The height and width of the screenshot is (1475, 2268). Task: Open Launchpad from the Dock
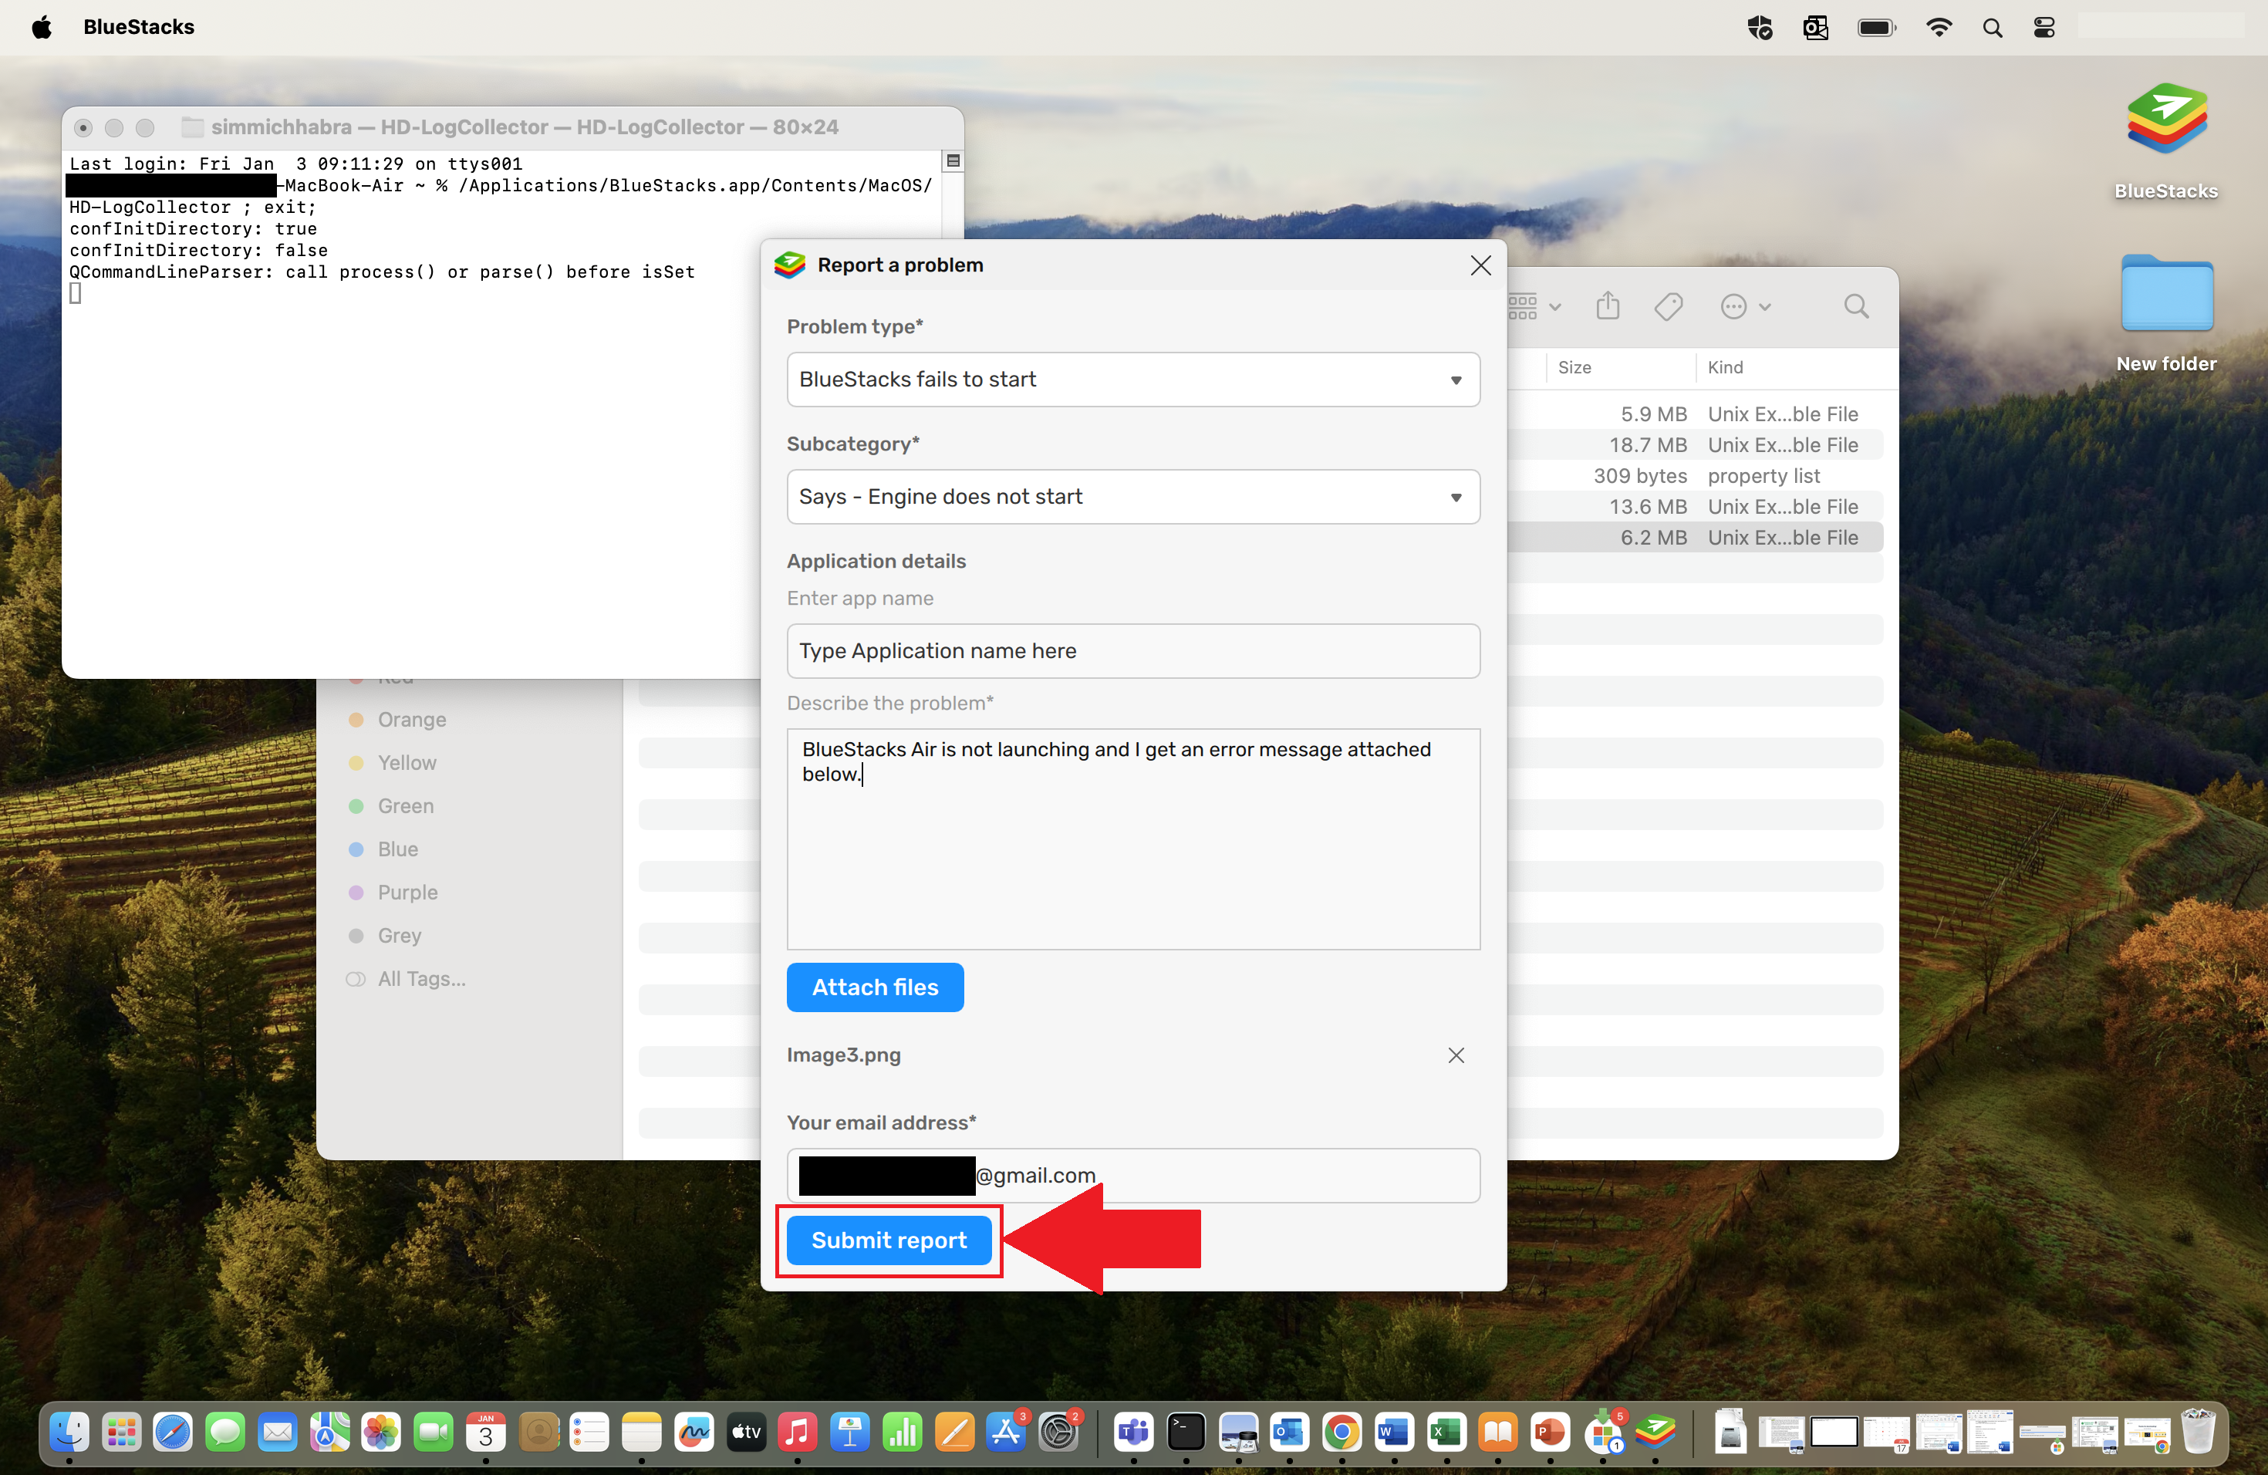121,1432
